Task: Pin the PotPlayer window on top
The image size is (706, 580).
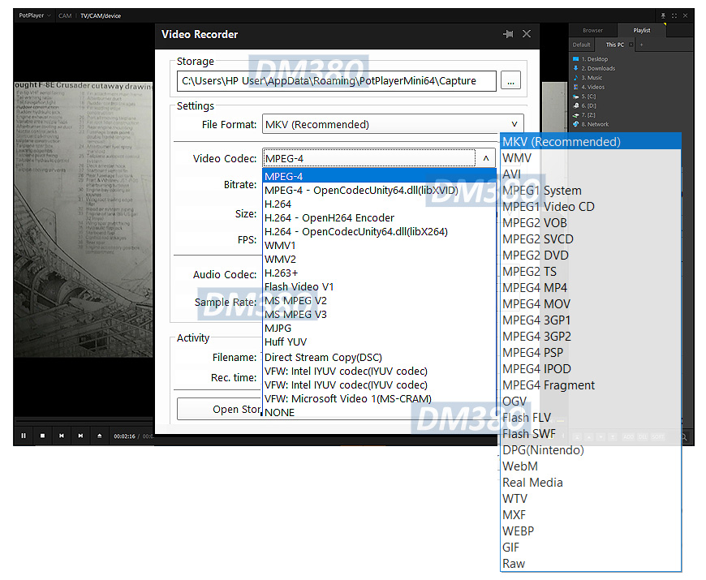Action: [x=663, y=15]
